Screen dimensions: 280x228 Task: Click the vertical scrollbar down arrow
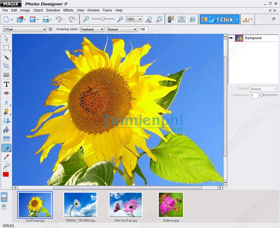pyautogui.click(x=225, y=183)
